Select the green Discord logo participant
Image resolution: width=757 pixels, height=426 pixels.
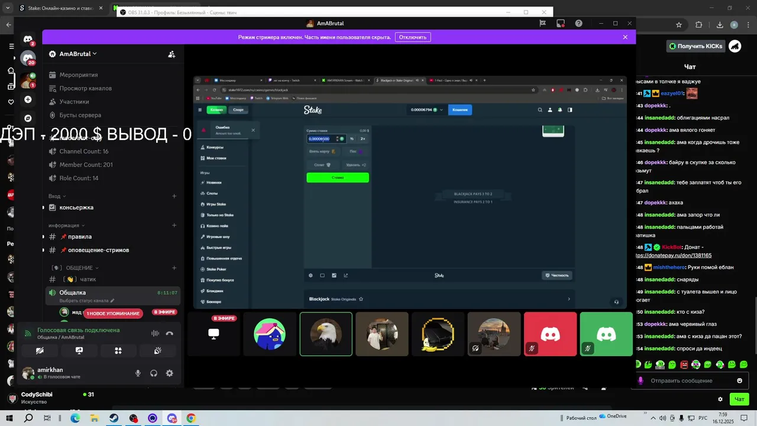click(x=606, y=334)
